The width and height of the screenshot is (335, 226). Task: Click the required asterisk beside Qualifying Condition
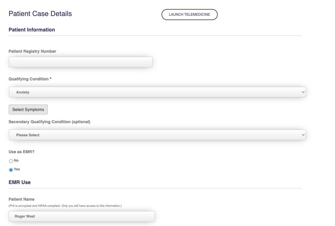[x=51, y=79]
